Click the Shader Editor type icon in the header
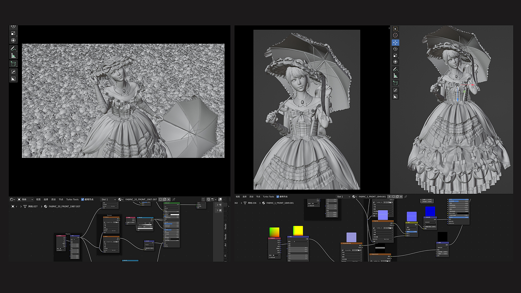 [11, 199]
